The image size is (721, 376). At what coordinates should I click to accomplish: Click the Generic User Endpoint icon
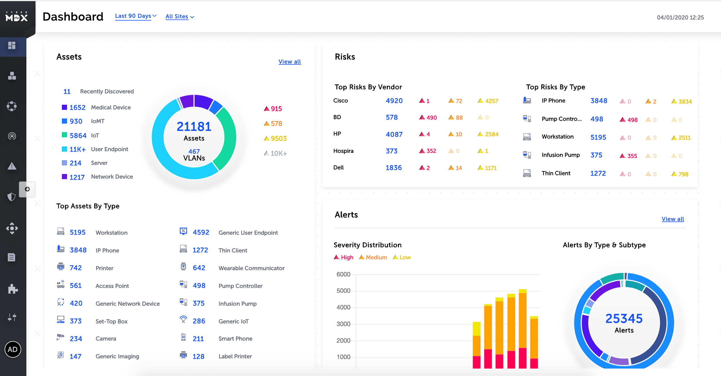pyautogui.click(x=183, y=231)
